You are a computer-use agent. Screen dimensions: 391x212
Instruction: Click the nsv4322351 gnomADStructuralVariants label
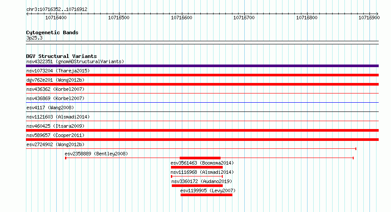coord(75,61)
